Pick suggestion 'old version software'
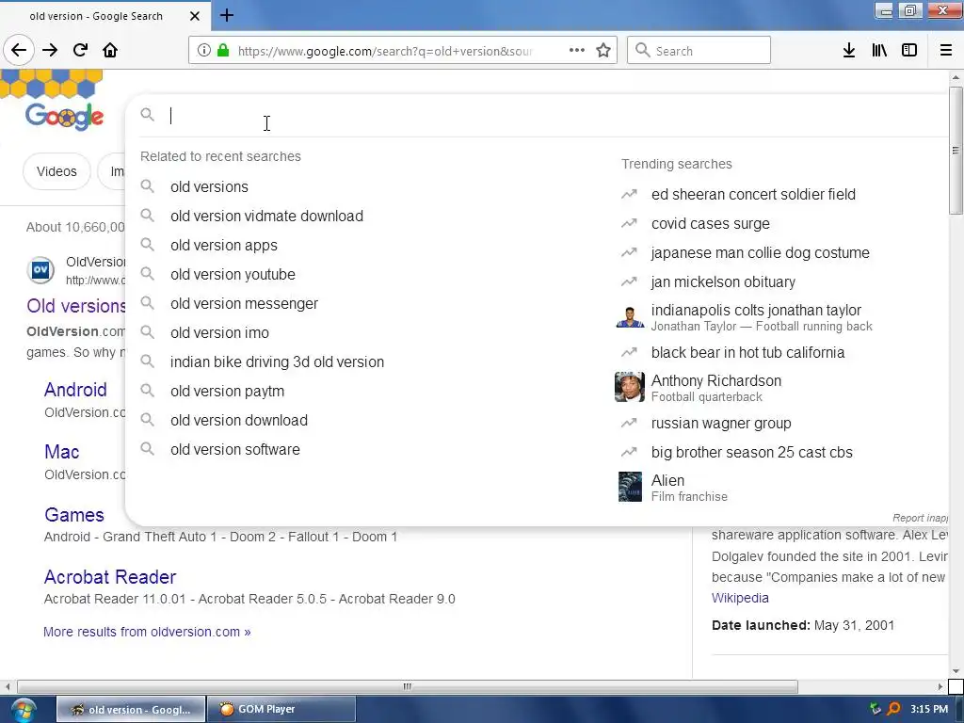964x723 pixels. click(x=234, y=449)
